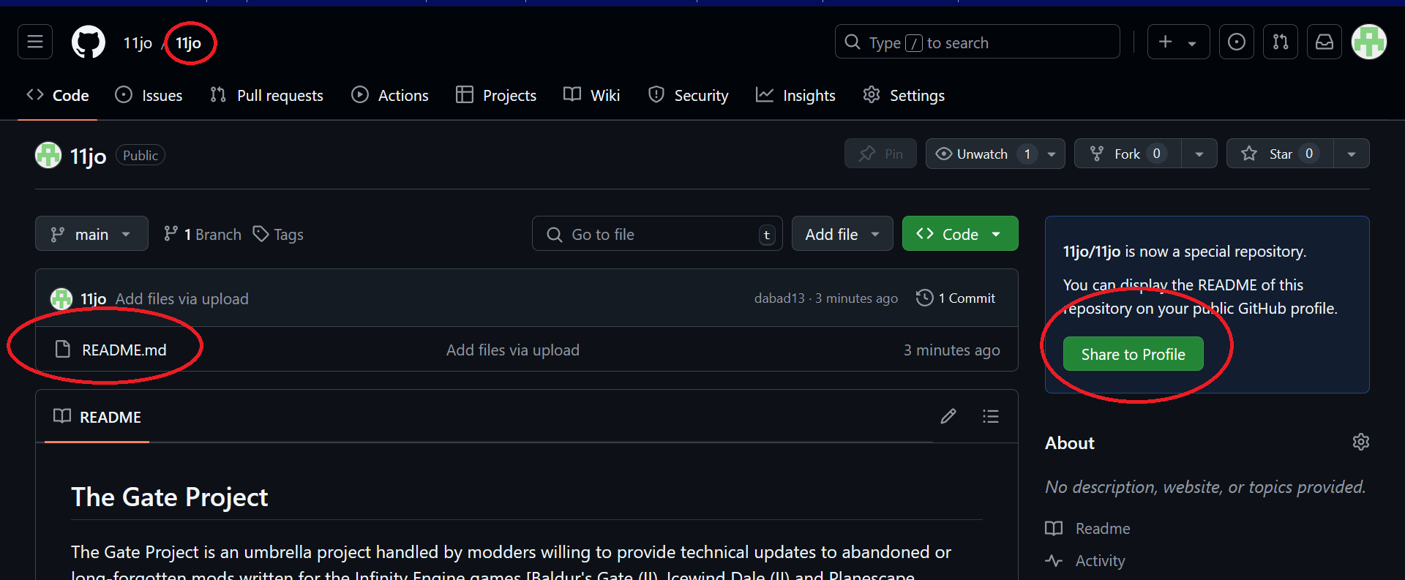The height and width of the screenshot is (580, 1405).
Task: Open the user avatar menu
Action: tap(1368, 42)
